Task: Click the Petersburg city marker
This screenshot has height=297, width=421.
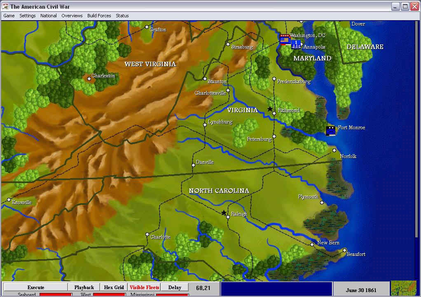Action: (274, 137)
